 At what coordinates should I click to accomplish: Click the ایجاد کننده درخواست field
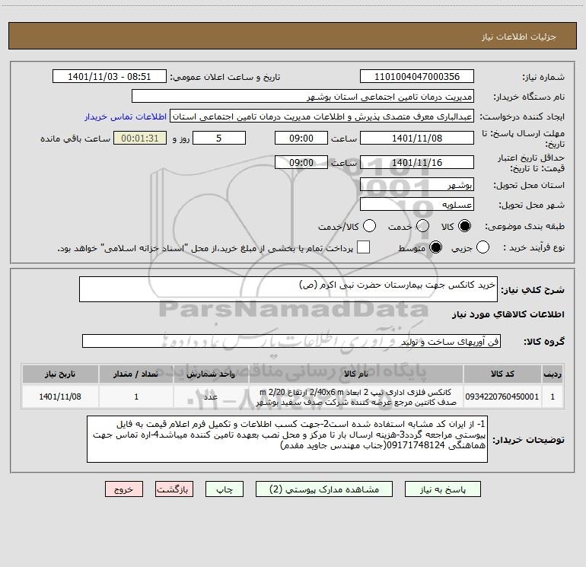point(322,116)
